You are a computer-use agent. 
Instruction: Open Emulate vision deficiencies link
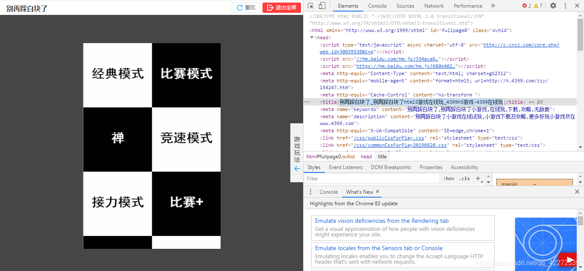pos(382,221)
